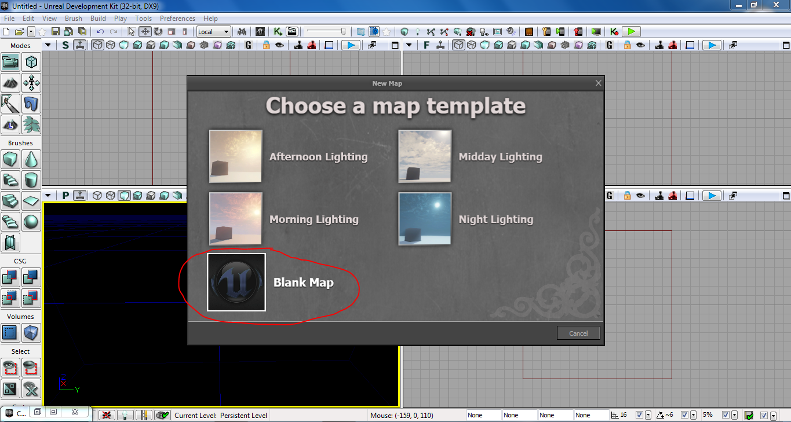Open drag grid size dropdown arrow

click(647, 415)
